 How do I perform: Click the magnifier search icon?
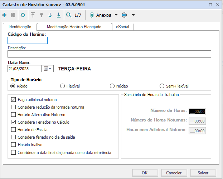tap(69, 15)
